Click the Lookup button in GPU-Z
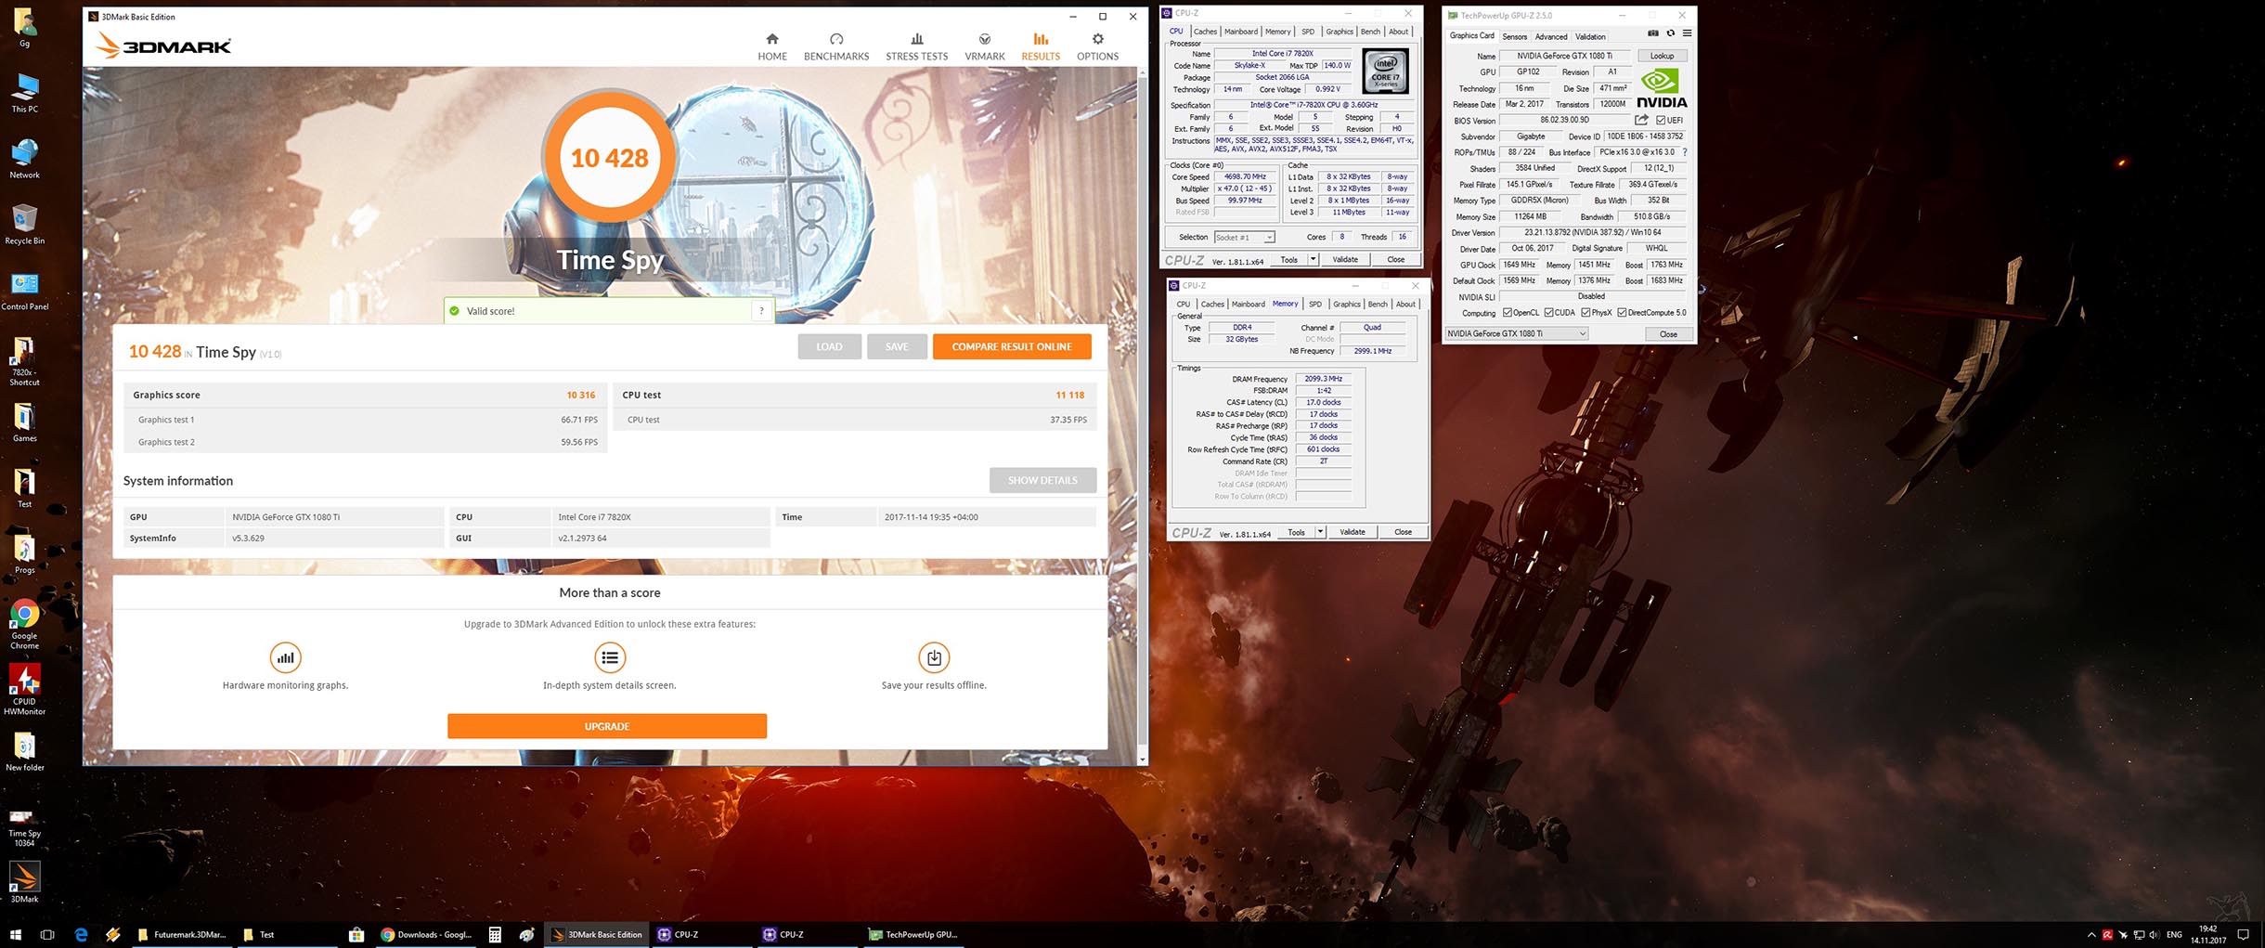Image resolution: width=2265 pixels, height=948 pixels. 1662,56
